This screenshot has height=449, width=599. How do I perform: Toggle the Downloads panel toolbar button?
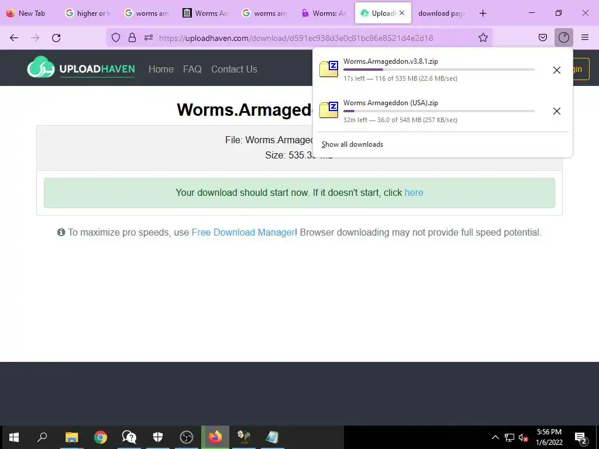pos(563,37)
